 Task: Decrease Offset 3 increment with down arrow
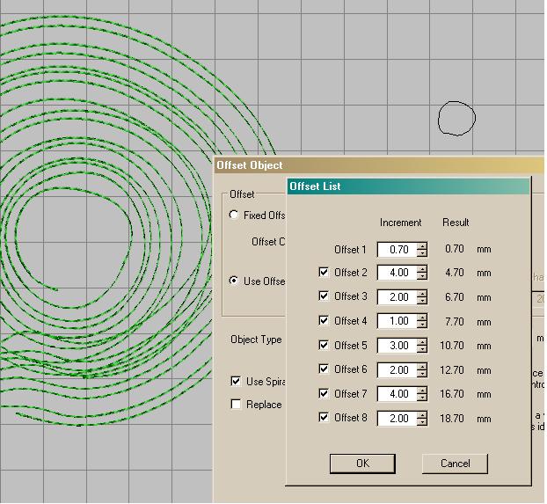coord(422,302)
